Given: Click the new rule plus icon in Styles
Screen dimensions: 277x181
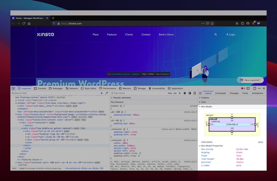Looking at the screenshot, I should pyautogui.click(x=179, y=93).
